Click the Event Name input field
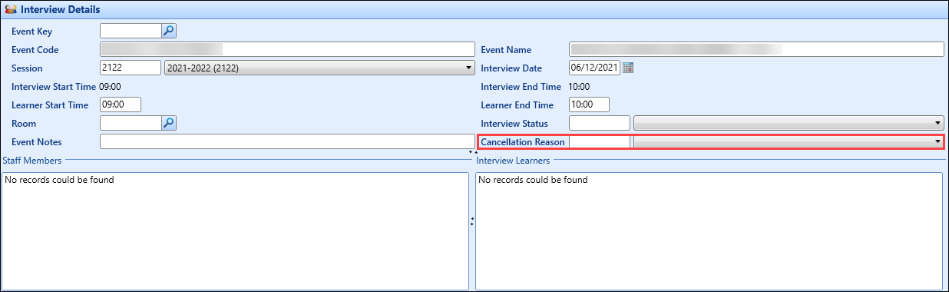949x292 pixels. [756, 49]
